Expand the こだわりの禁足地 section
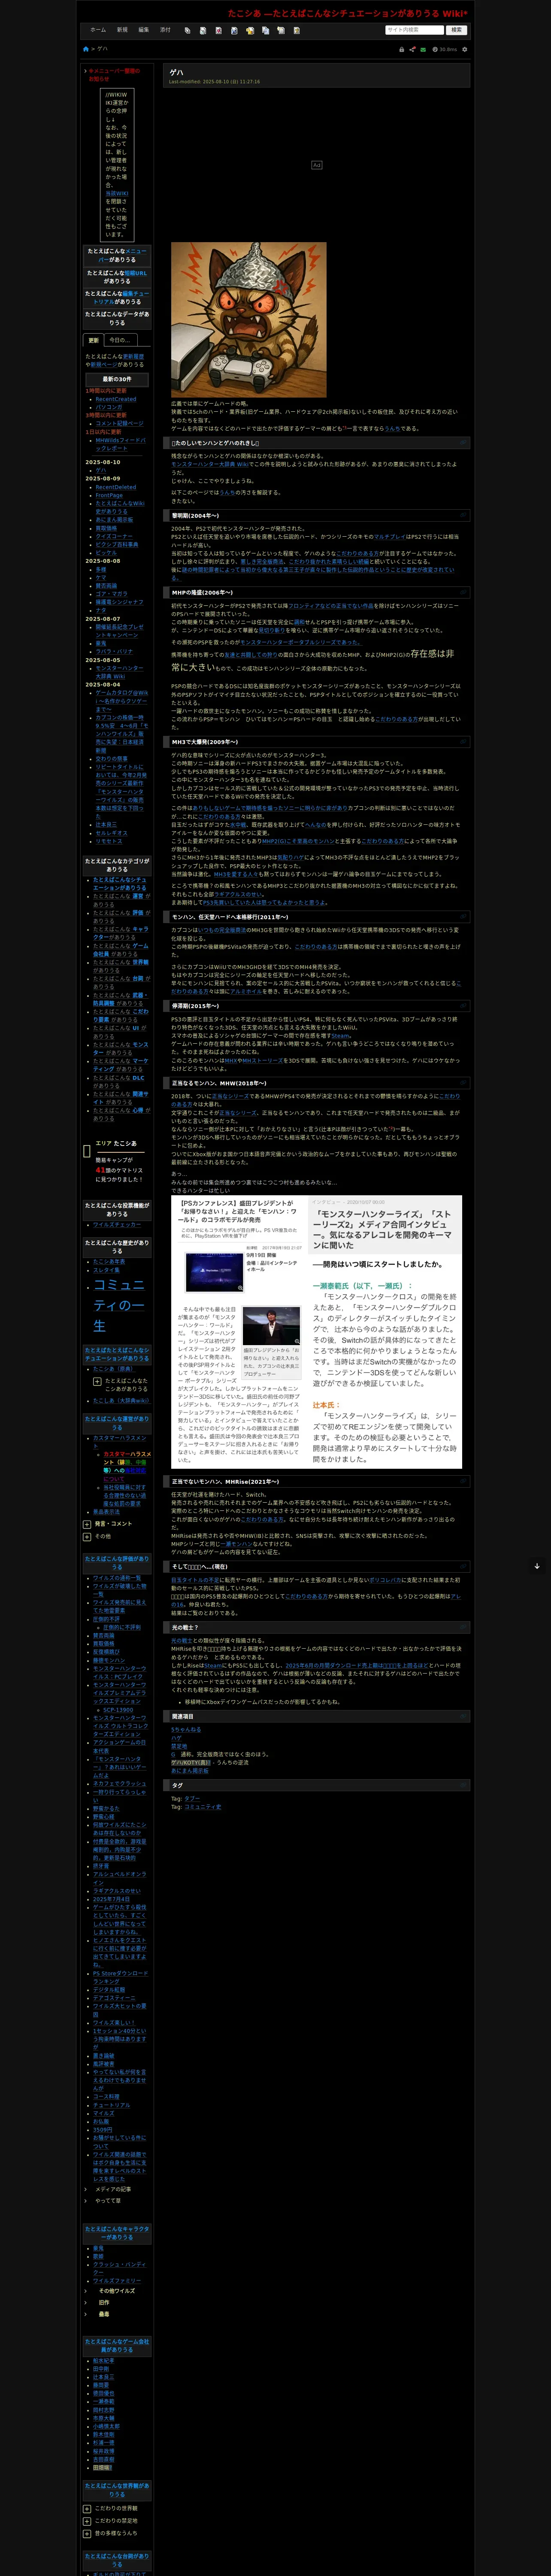This screenshot has height=2576, width=551. point(87,2521)
